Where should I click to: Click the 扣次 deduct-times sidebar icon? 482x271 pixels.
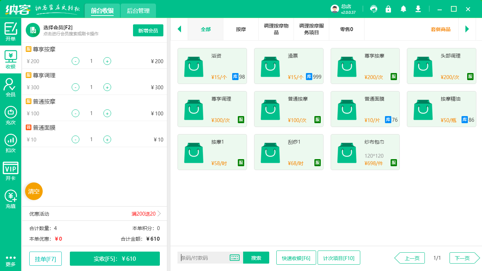pos(11,143)
